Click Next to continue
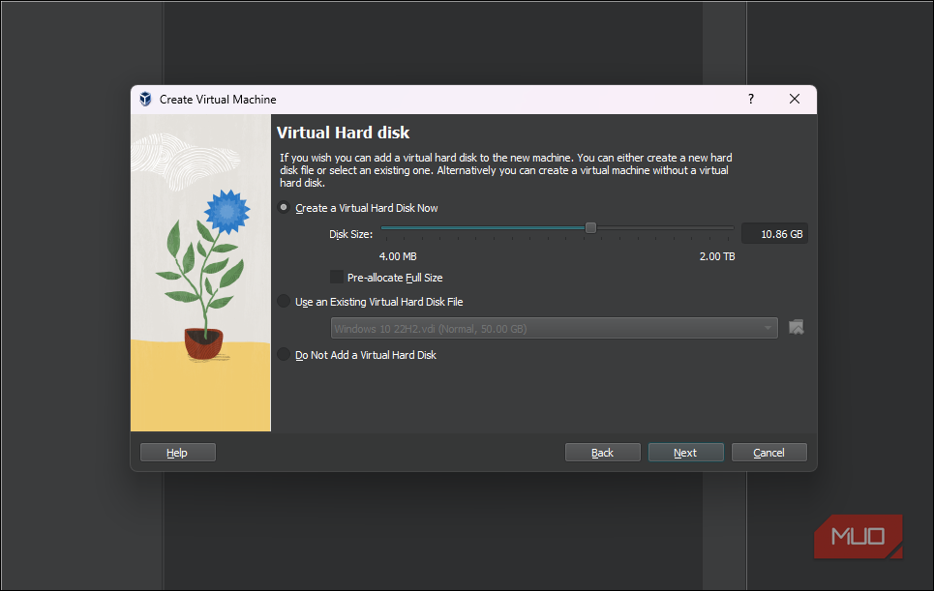The width and height of the screenshot is (934, 591). pos(685,453)
